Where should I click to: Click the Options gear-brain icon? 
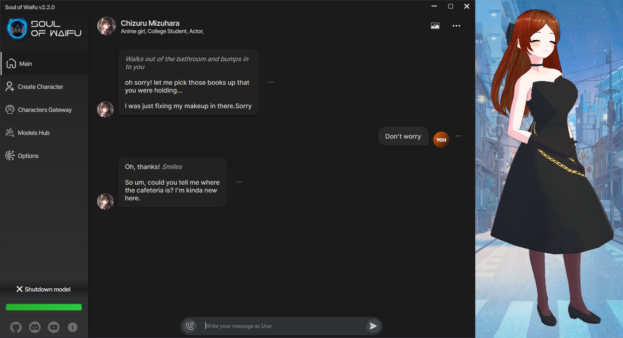[x=10, y=156]
